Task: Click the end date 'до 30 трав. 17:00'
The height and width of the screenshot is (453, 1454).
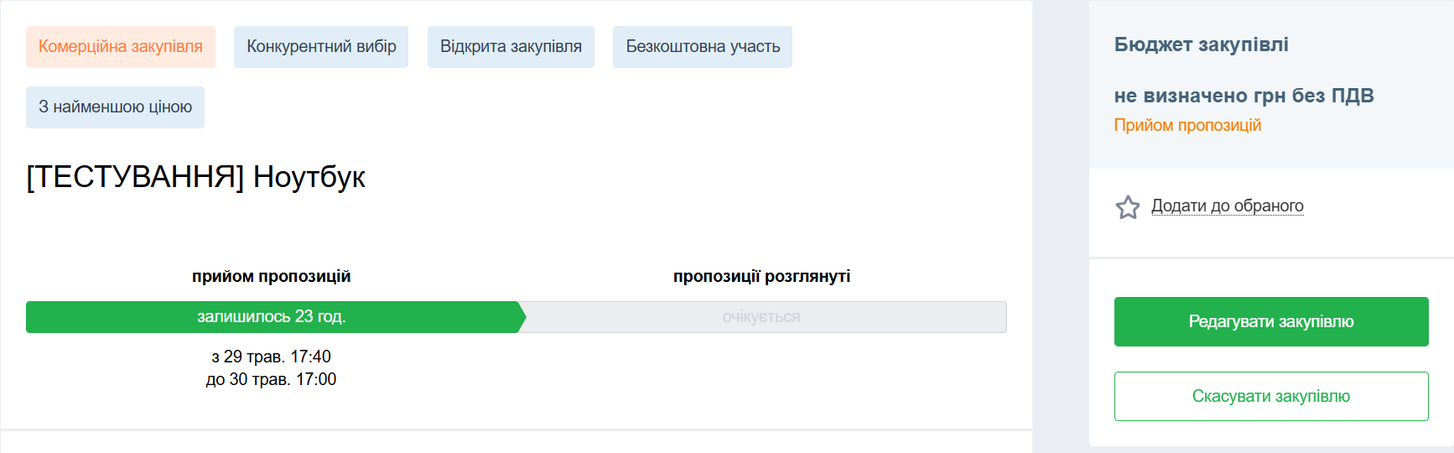Action: (271, 379)
